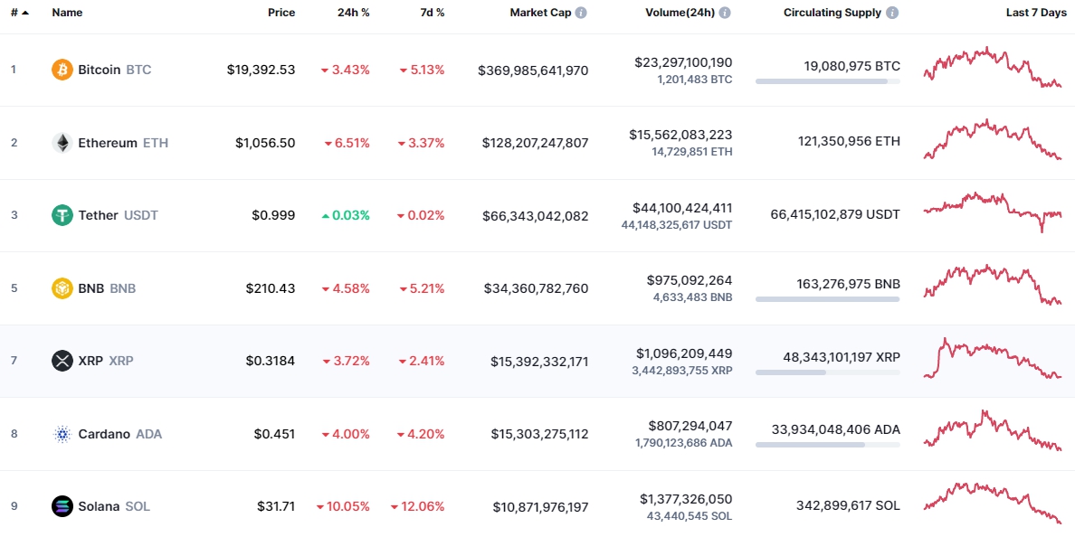Sort table by 7d % column
This screenshot has height=537, width=1075.
431,13
